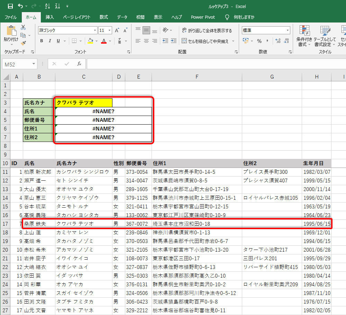Switch to the ページ レイアウト tab

77,17
